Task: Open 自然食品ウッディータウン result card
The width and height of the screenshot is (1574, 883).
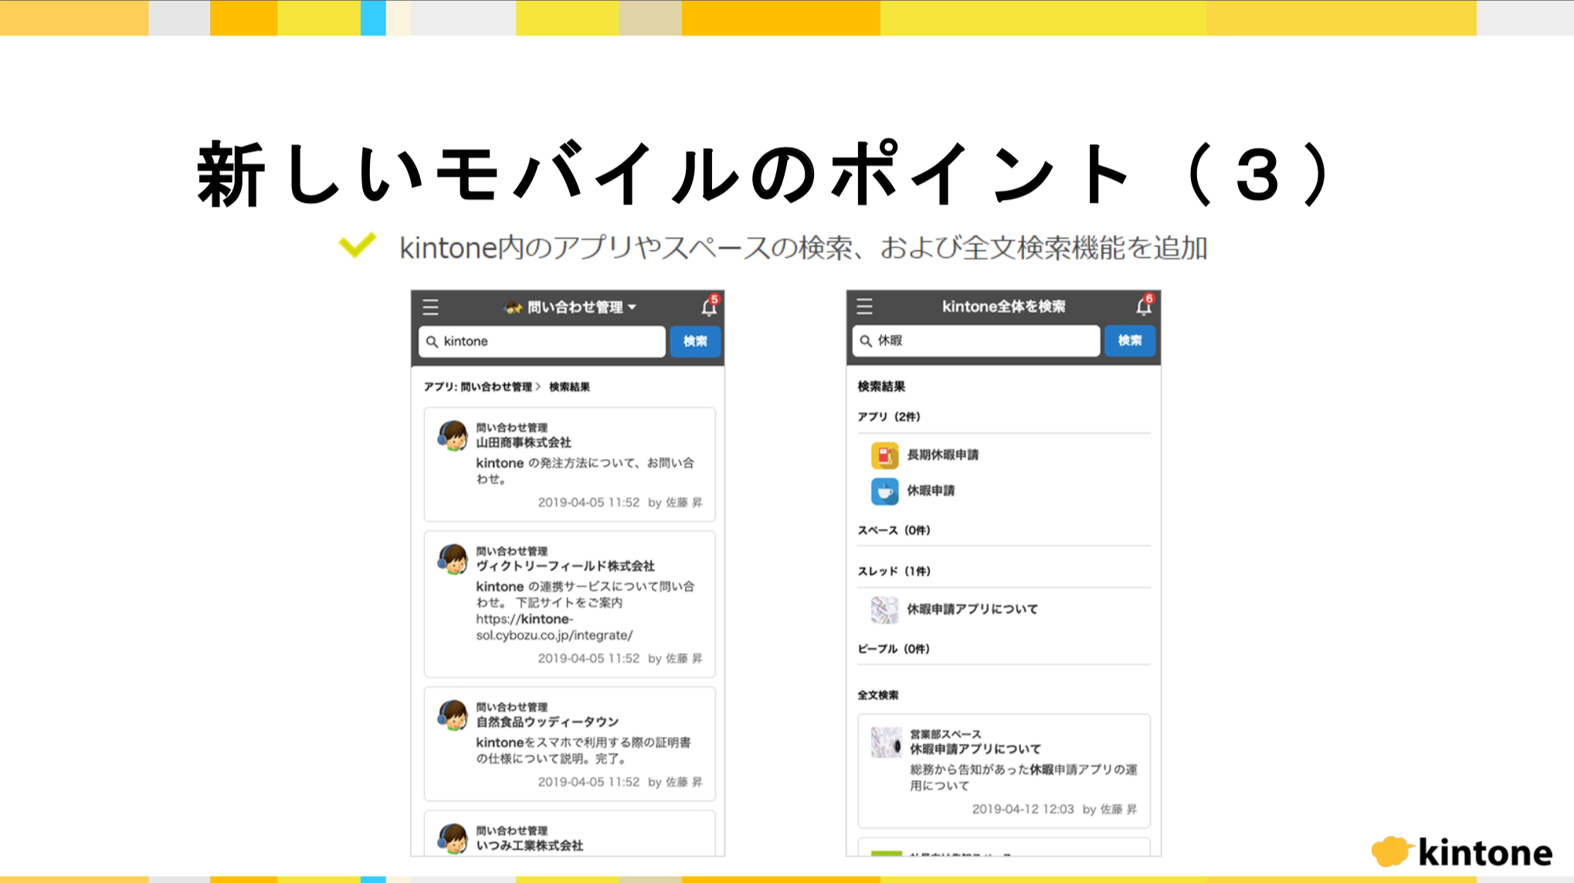Action: point(569,744)
